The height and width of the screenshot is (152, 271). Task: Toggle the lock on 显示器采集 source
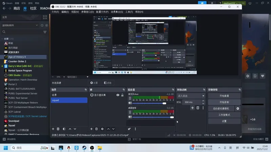pyautogui.click(x=123, y=95)
